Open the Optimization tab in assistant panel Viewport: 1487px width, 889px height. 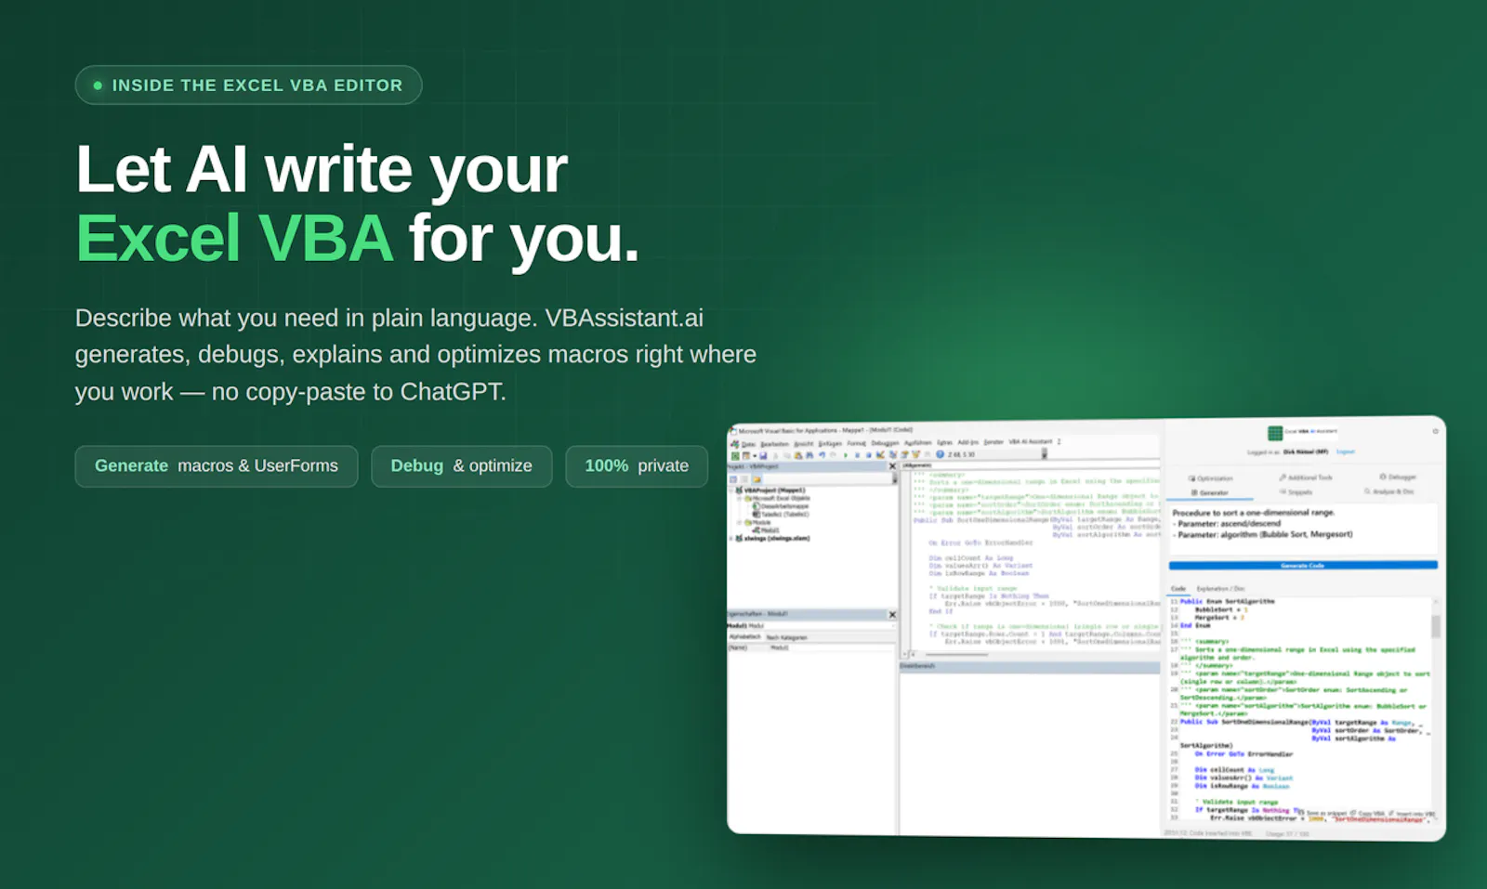(x=1210, y=477)
